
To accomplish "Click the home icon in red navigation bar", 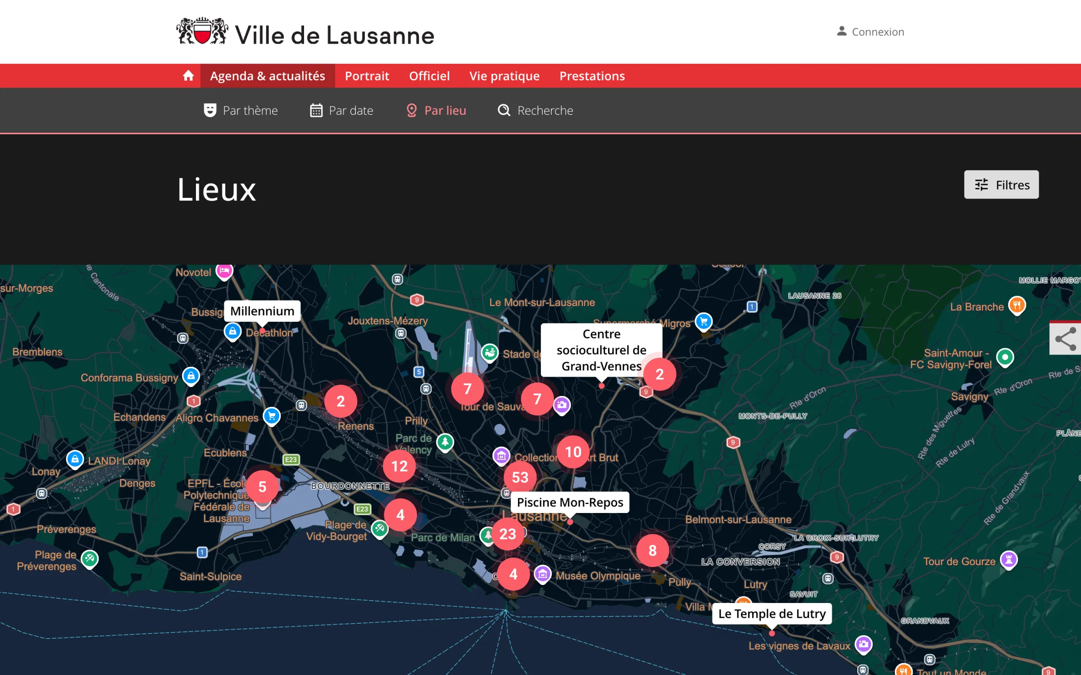I will click(x=188, y=76).
